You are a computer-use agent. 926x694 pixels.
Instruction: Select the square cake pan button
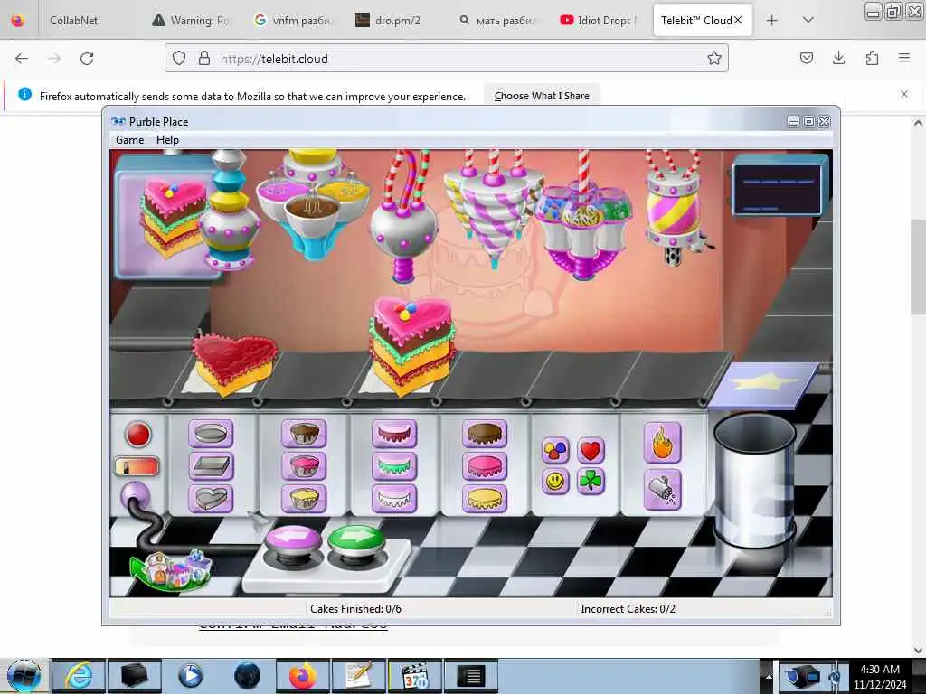pyautogui.click(x=210, y=466)
